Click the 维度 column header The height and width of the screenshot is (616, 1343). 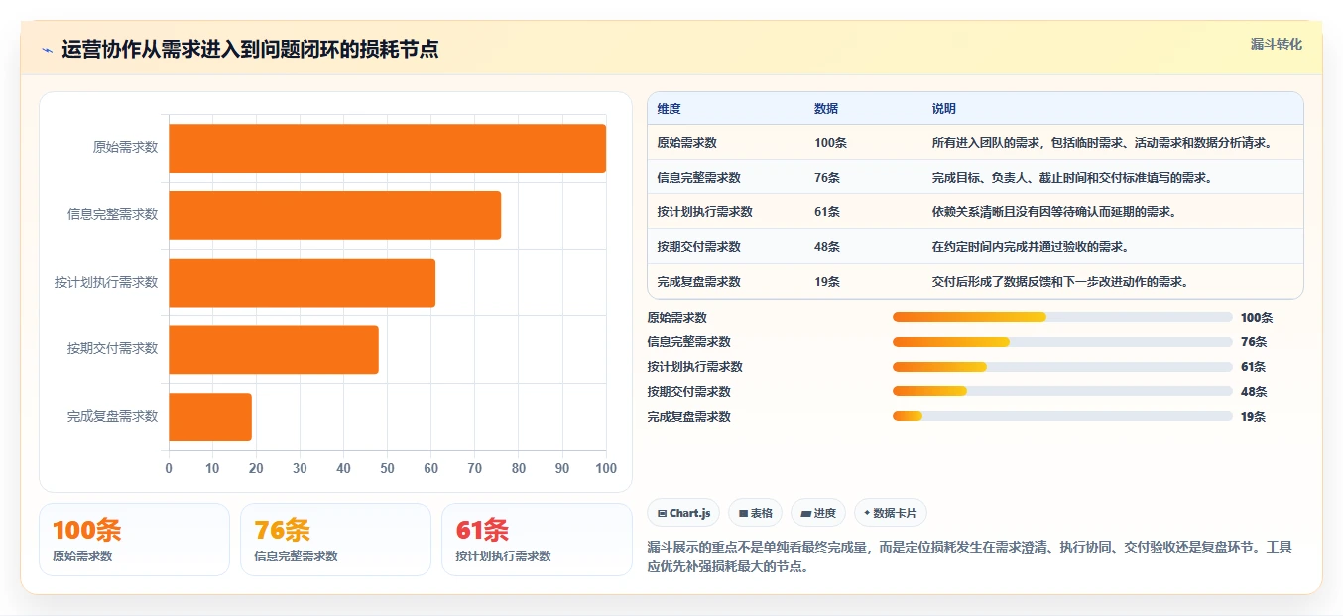670,109
